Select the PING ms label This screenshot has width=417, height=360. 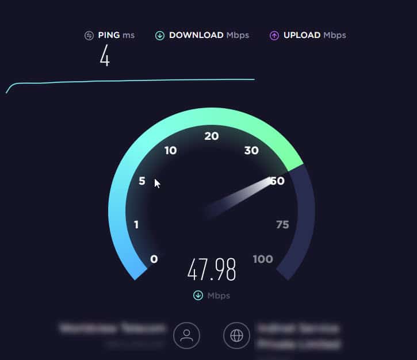coord(116,35)
